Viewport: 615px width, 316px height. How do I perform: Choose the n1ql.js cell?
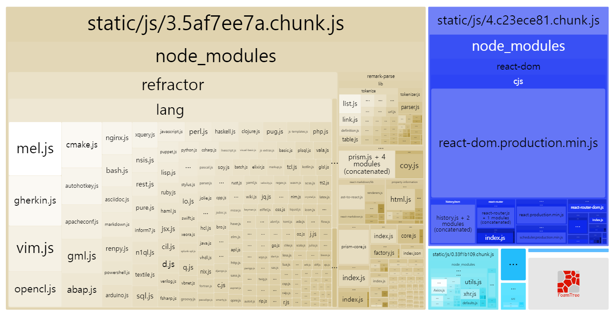pyautogui.click(x=145, y=253)
